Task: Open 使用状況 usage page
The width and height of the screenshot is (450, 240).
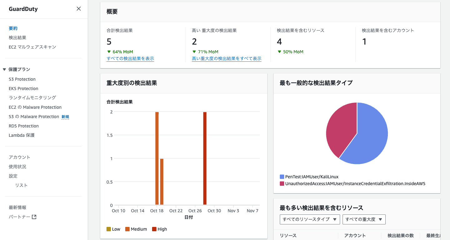Action: tap(17, 167)
